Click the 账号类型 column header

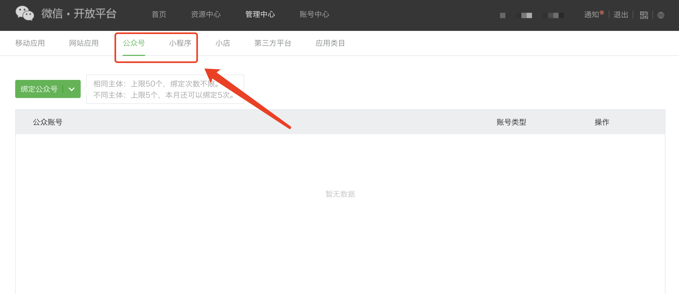point(512,122)
